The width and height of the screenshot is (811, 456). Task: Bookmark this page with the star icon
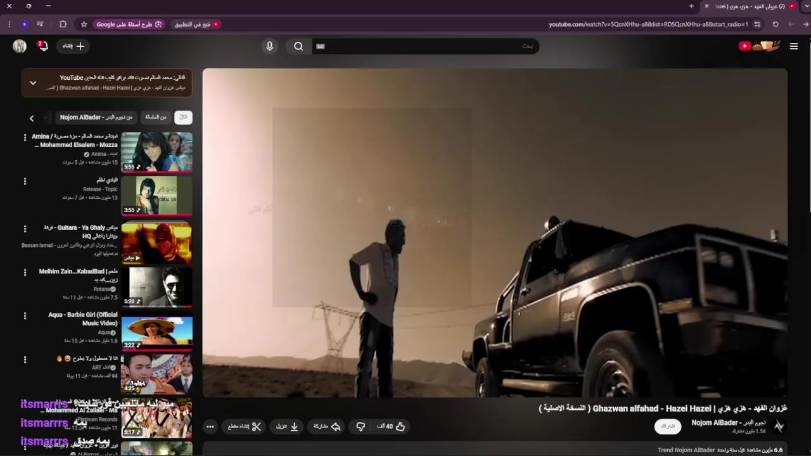[84, 24]
